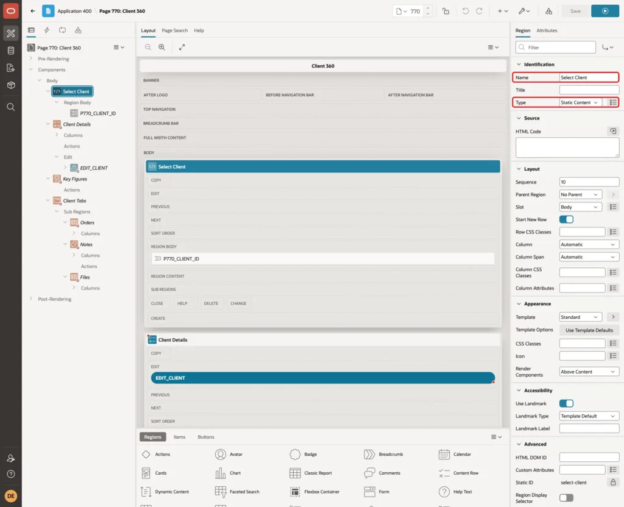This screenshot has width=624, height=507.
Task: Pick the Calendar region from gallery
Action: tap(455, 454)
